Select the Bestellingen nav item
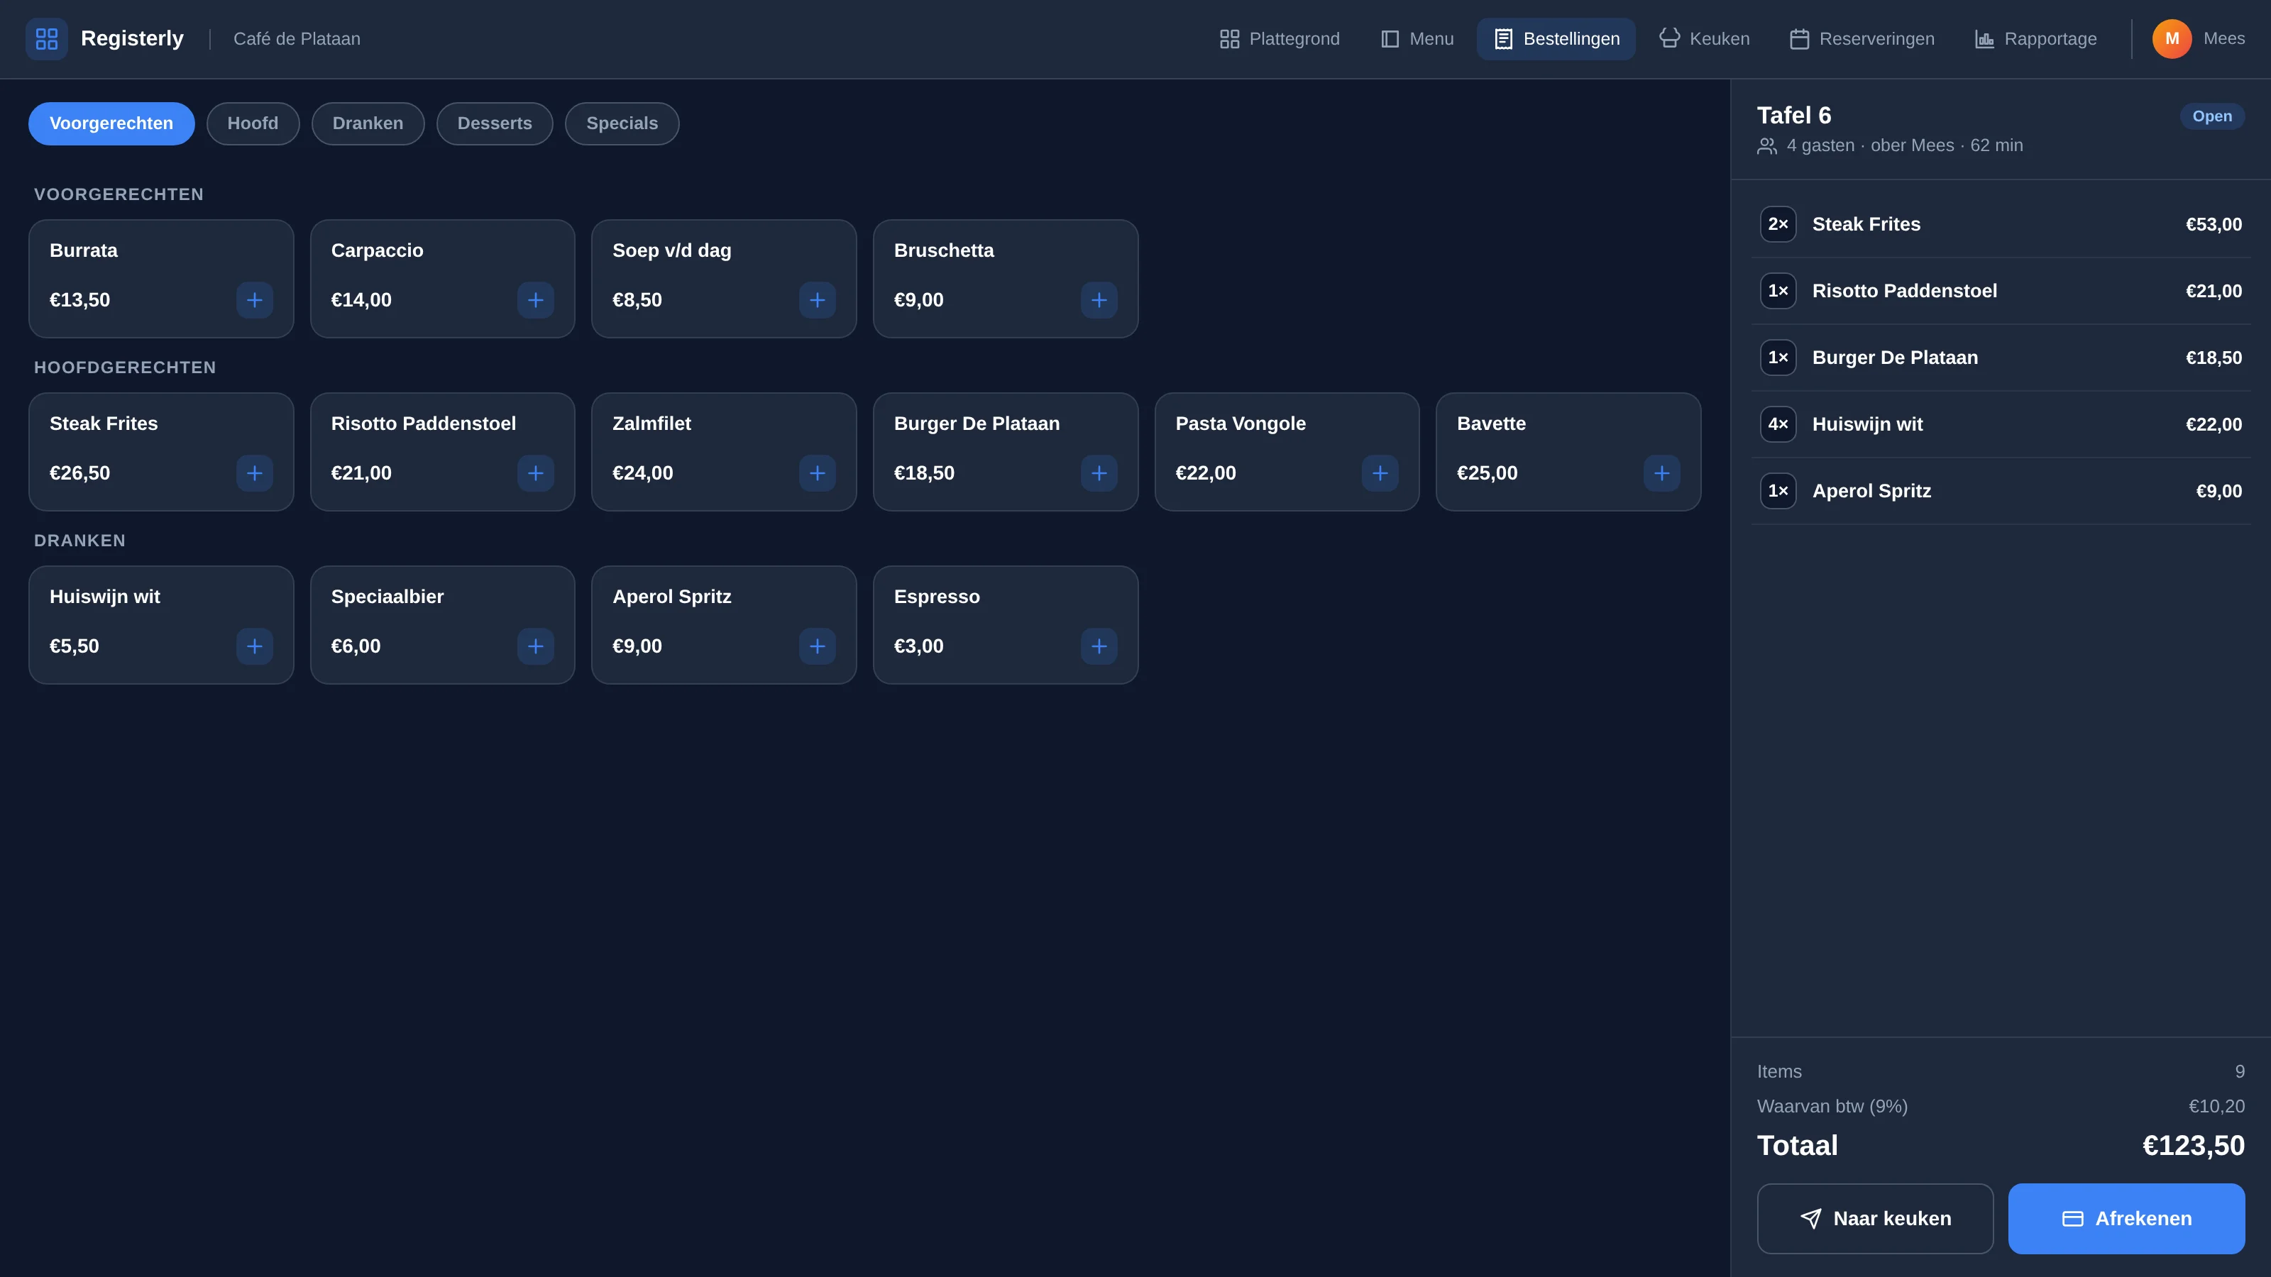Image resolution: width=2271 pixels, height=1277 pixels. point(1556,39)
